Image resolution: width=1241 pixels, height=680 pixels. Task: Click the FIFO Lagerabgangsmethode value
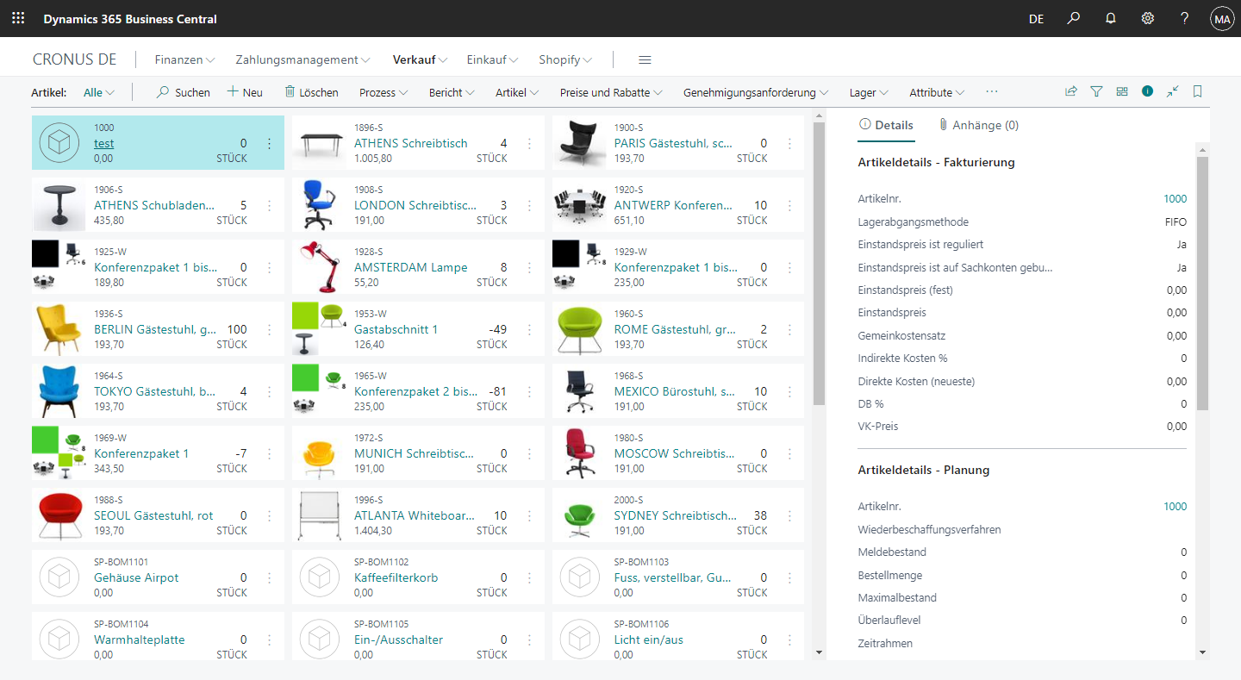[1176, 221]
